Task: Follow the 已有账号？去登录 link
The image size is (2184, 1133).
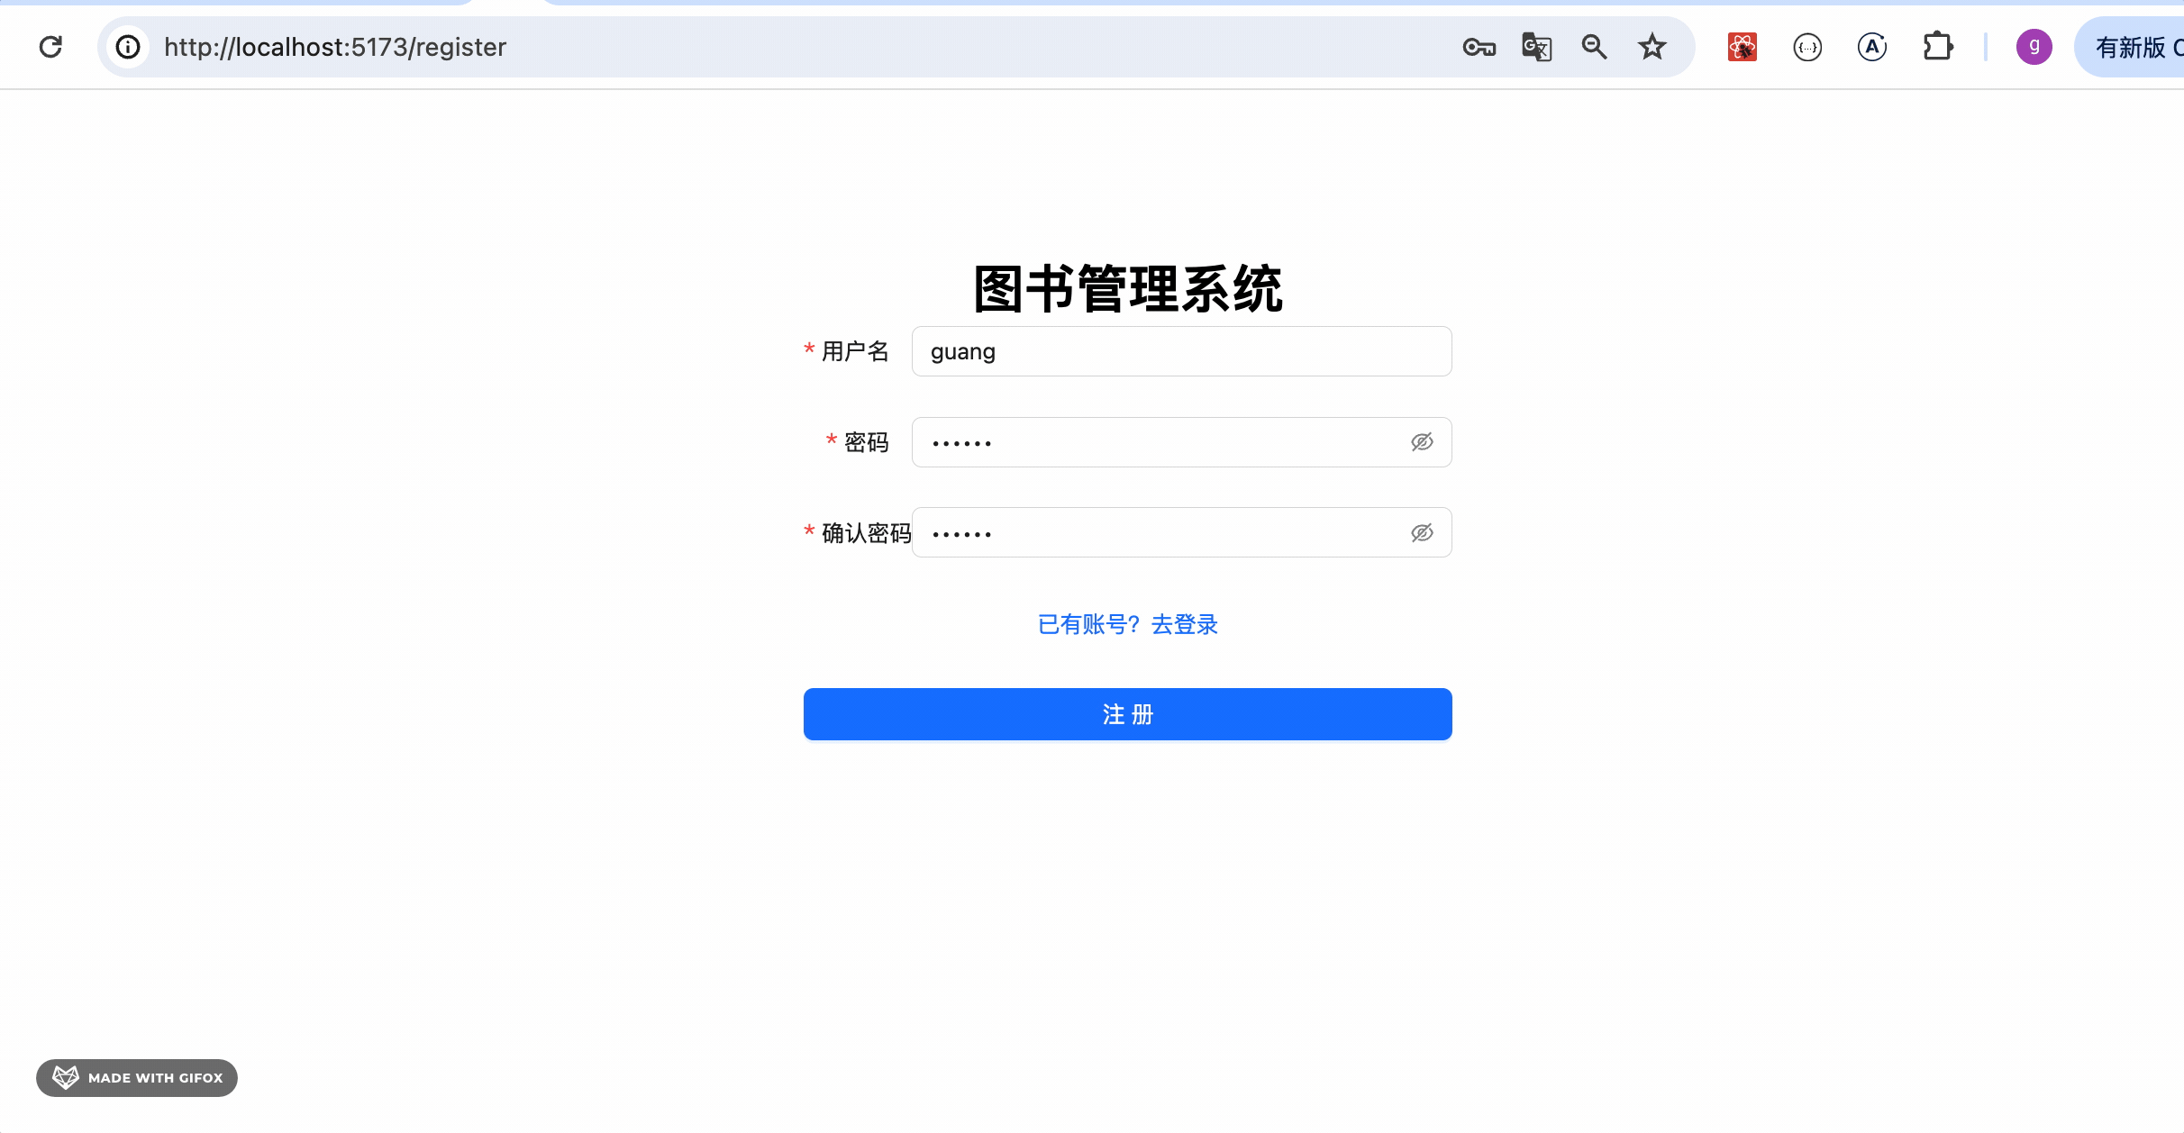Action: pos(1127,624)
